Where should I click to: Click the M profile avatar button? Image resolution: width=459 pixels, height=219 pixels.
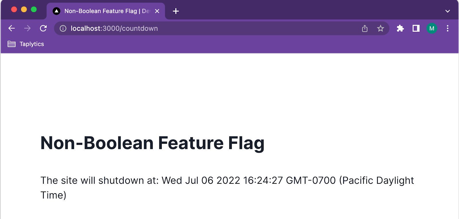(432, 28)
